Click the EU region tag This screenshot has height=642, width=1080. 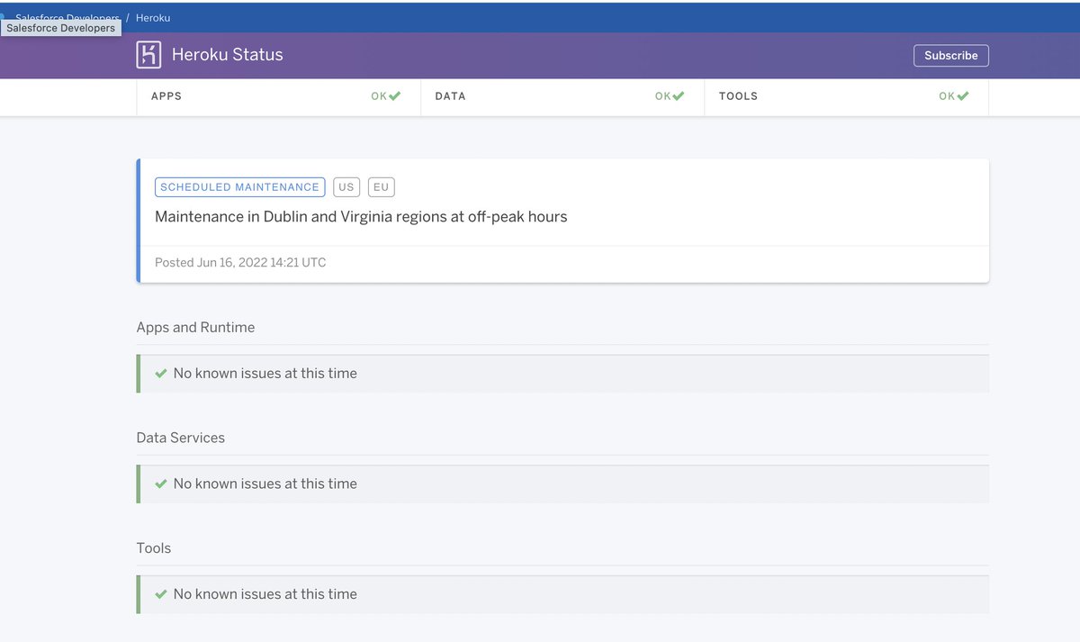[x=382, y=187]
